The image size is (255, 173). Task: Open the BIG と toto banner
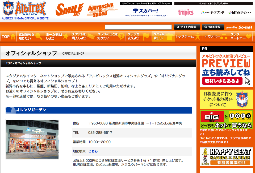tap(226, 120)
